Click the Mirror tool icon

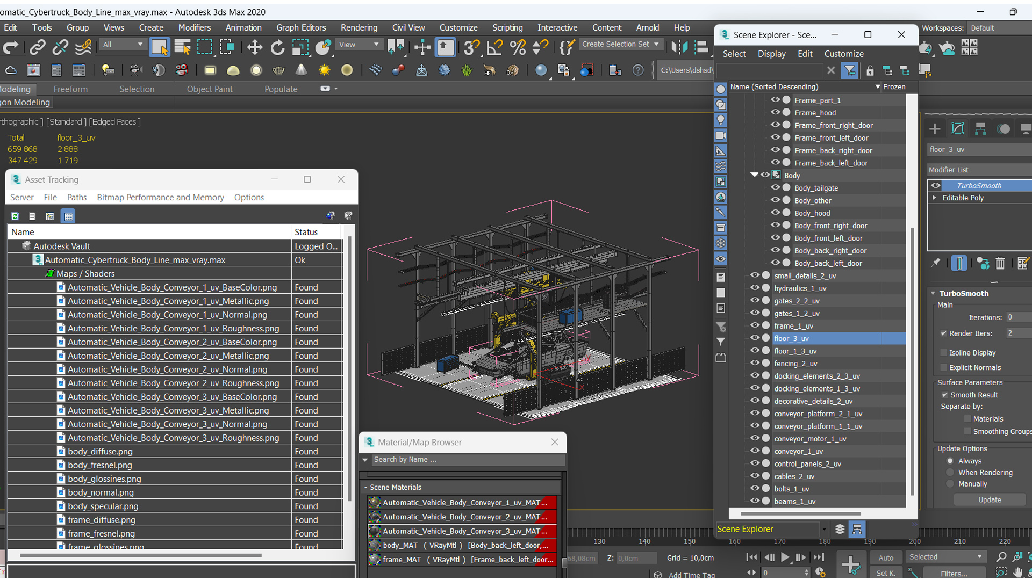679,47
